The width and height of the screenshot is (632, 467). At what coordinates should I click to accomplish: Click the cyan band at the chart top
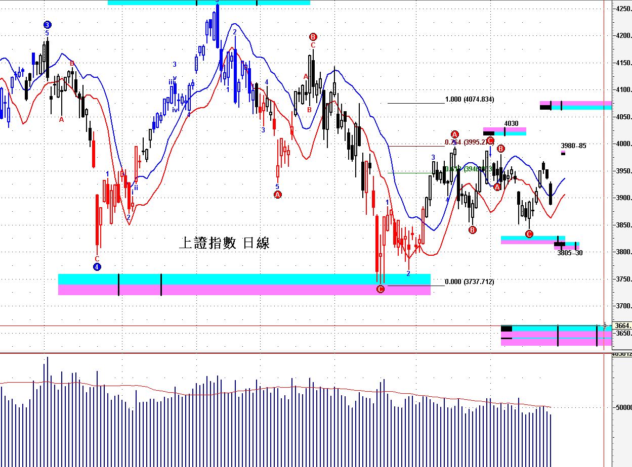(x=209, y=3)
